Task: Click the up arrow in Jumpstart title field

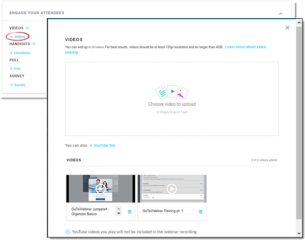Action: click(118, 209)
